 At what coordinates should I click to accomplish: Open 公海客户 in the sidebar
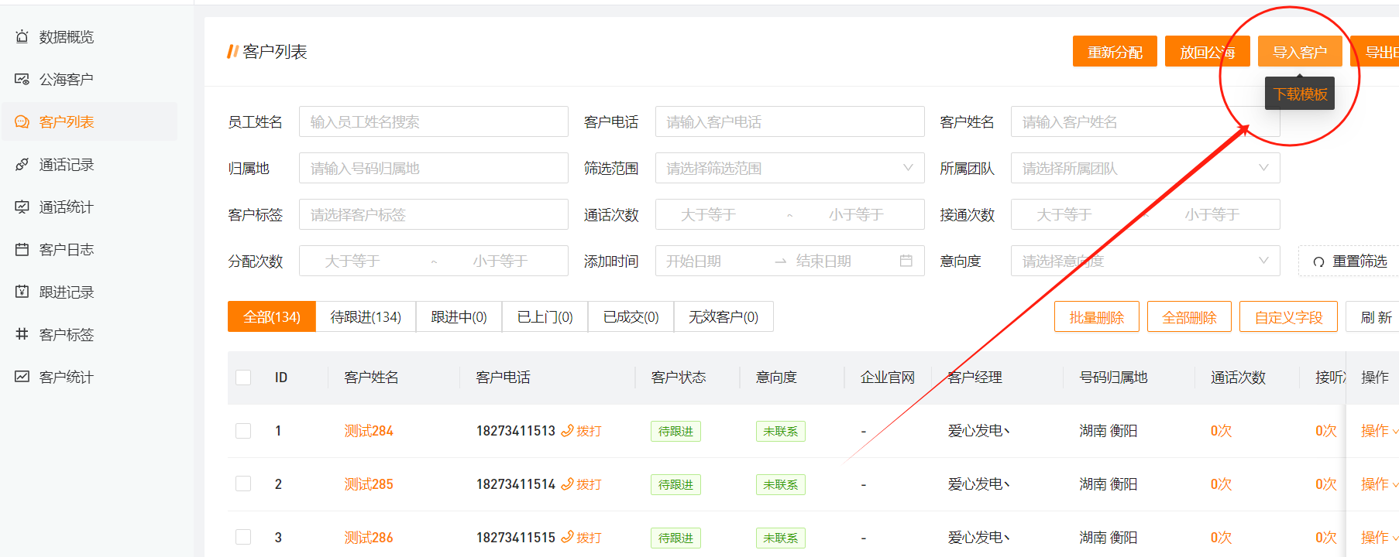click(x=67, y=79)
